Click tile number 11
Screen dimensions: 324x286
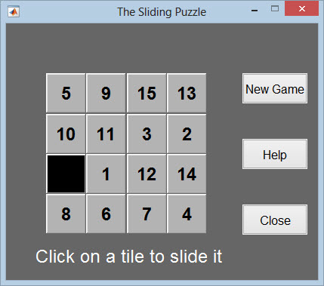tap(106, 134)
